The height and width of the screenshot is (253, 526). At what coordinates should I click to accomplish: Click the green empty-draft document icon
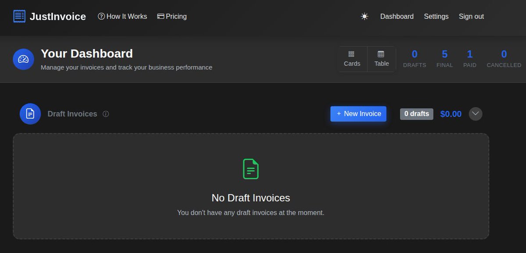251,169
